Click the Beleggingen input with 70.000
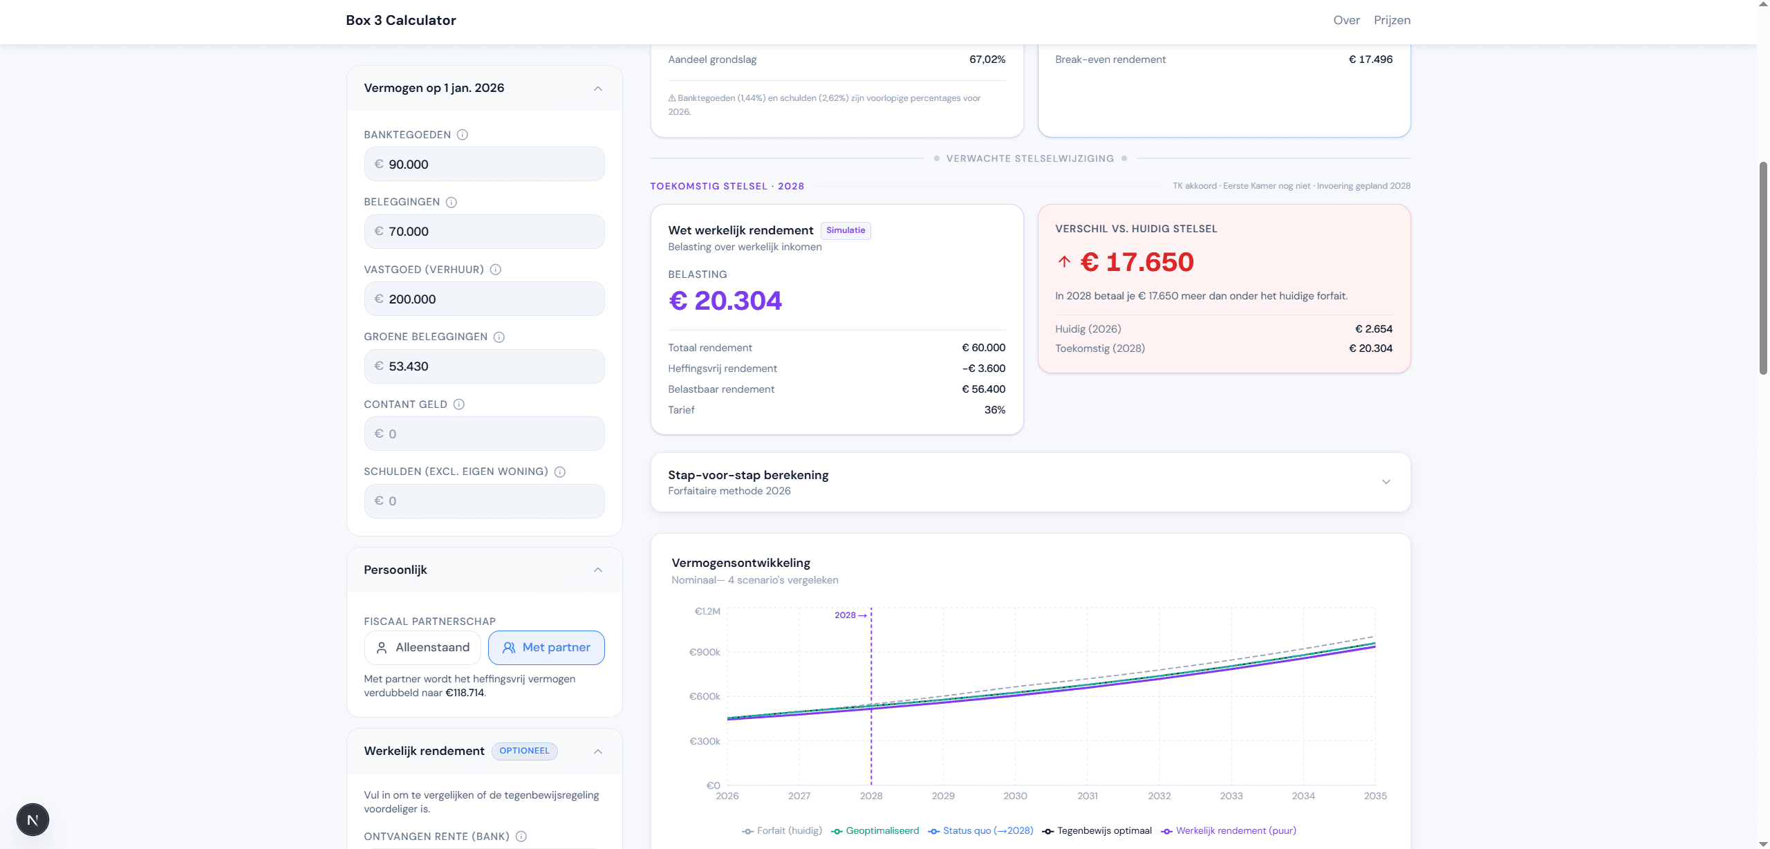Screen dimensions: 1770x849 (x=484, y=232)
